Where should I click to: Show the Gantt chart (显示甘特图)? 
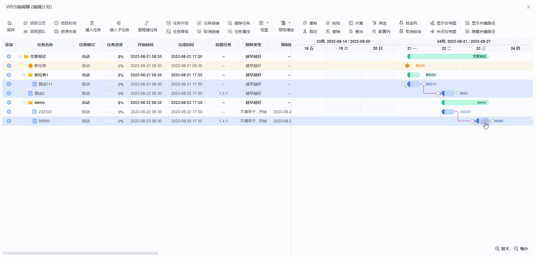(443, 23)
